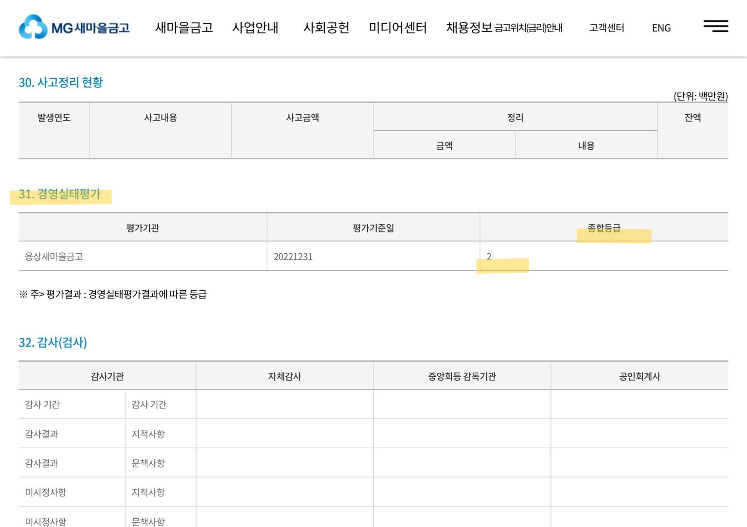Open 금고위치(금리)안내 from the header
The height and width of the screenshot is (527, 747).
click(528, 29)
